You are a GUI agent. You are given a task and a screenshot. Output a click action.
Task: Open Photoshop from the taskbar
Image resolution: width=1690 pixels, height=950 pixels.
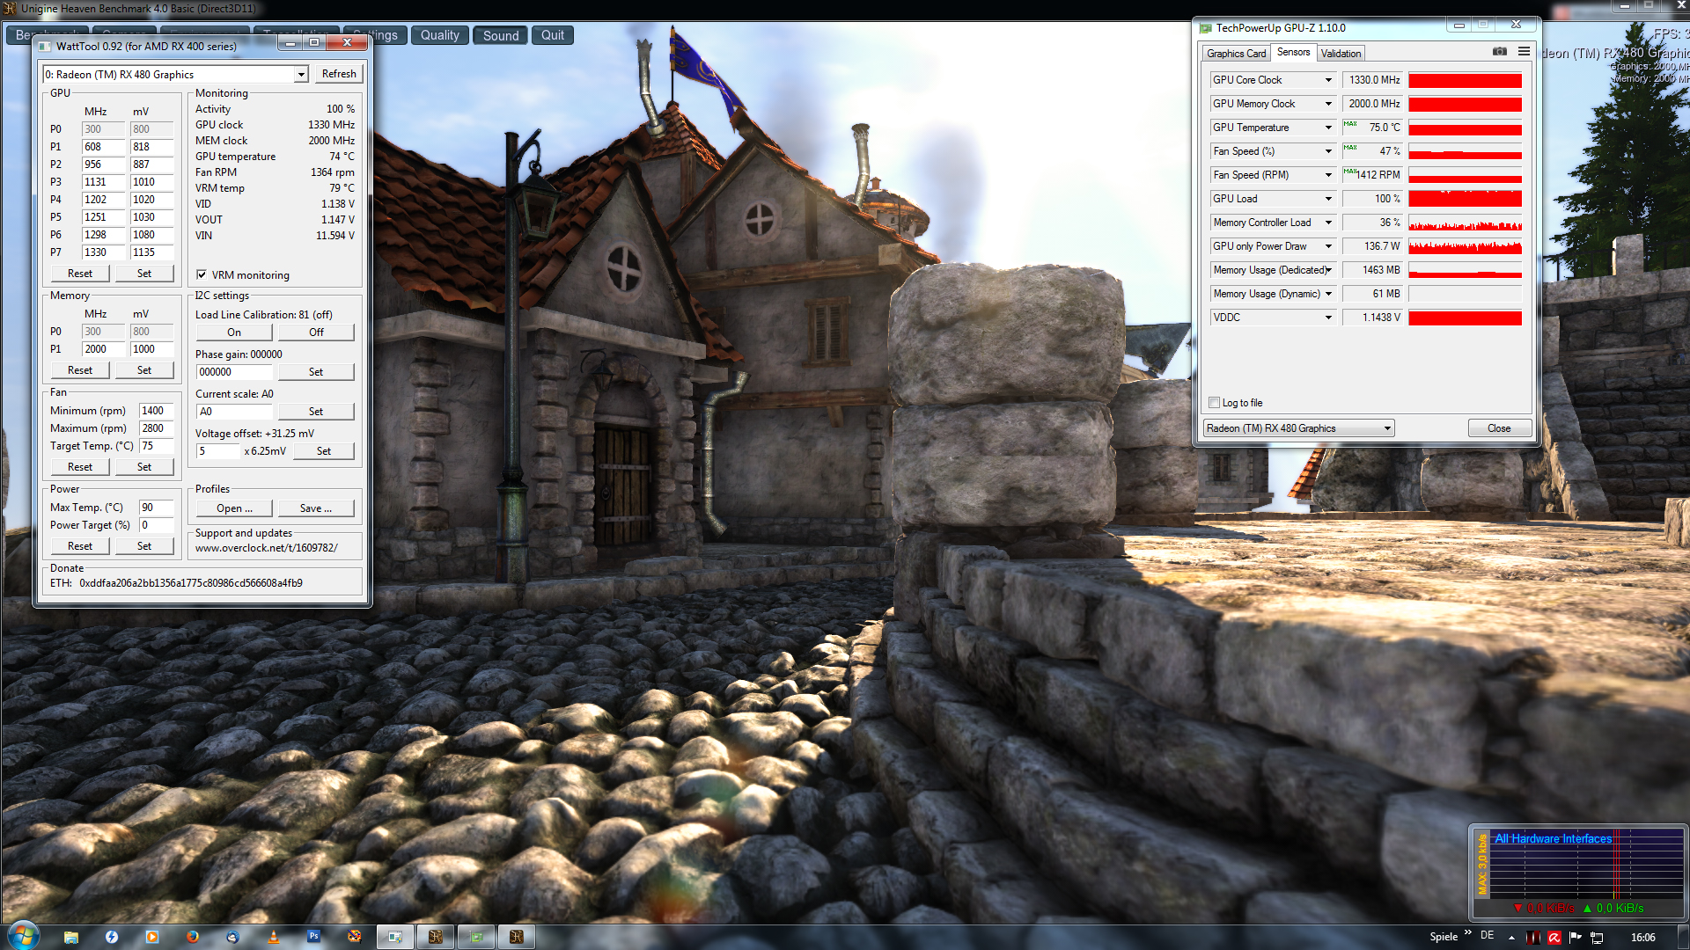pos(314,937)
